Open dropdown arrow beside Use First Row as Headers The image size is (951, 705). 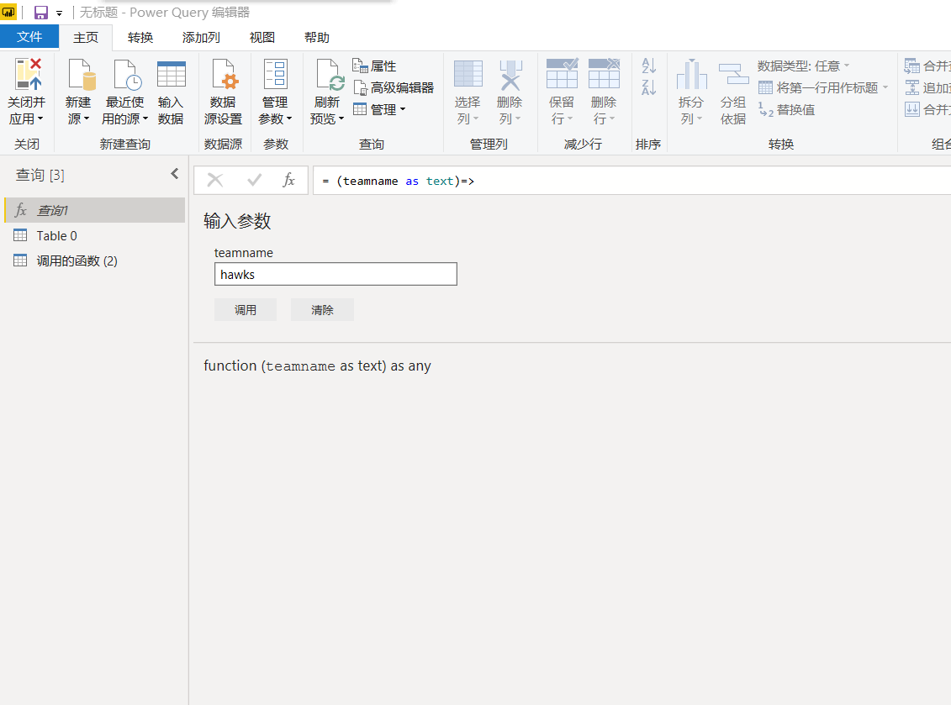(x=885, y=87)
